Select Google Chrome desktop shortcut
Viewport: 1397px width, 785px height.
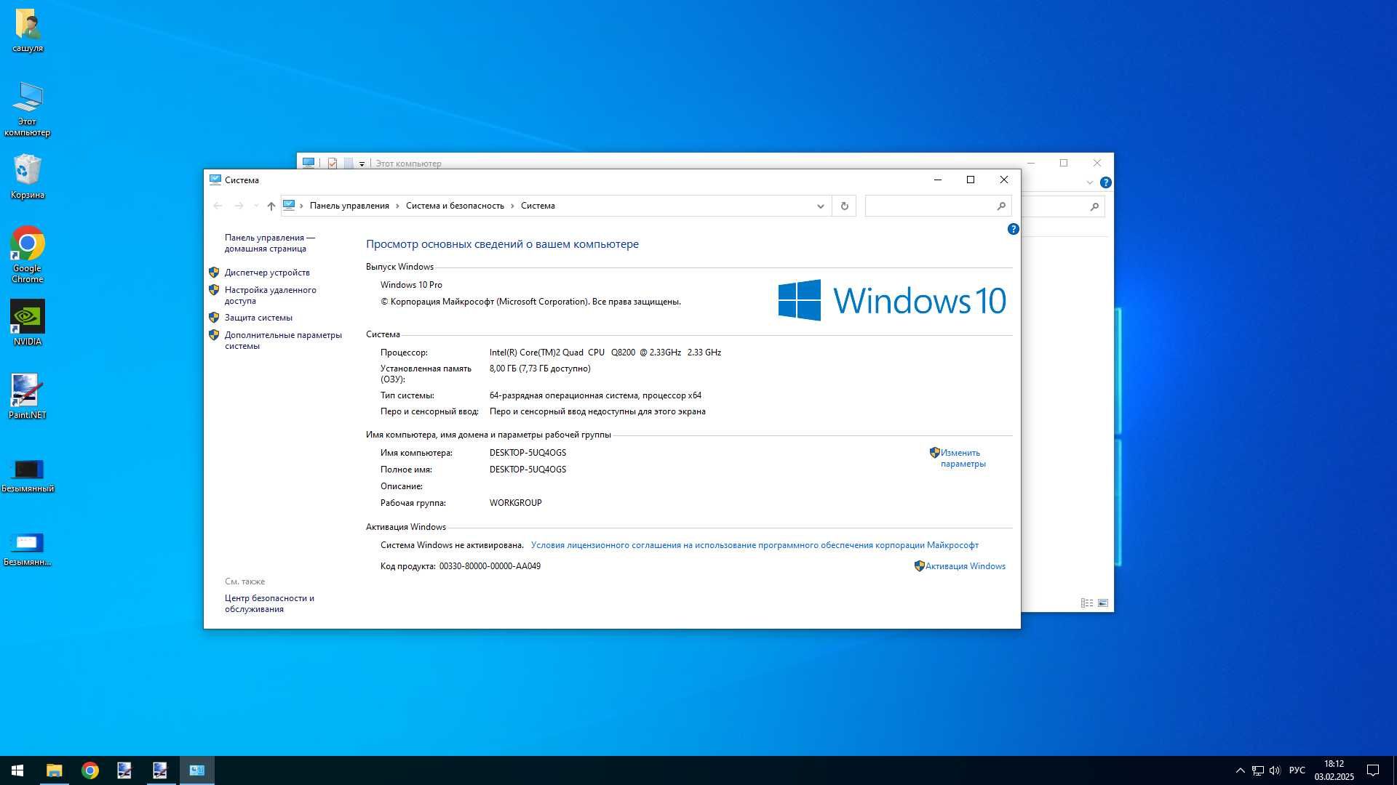(28, 254)
